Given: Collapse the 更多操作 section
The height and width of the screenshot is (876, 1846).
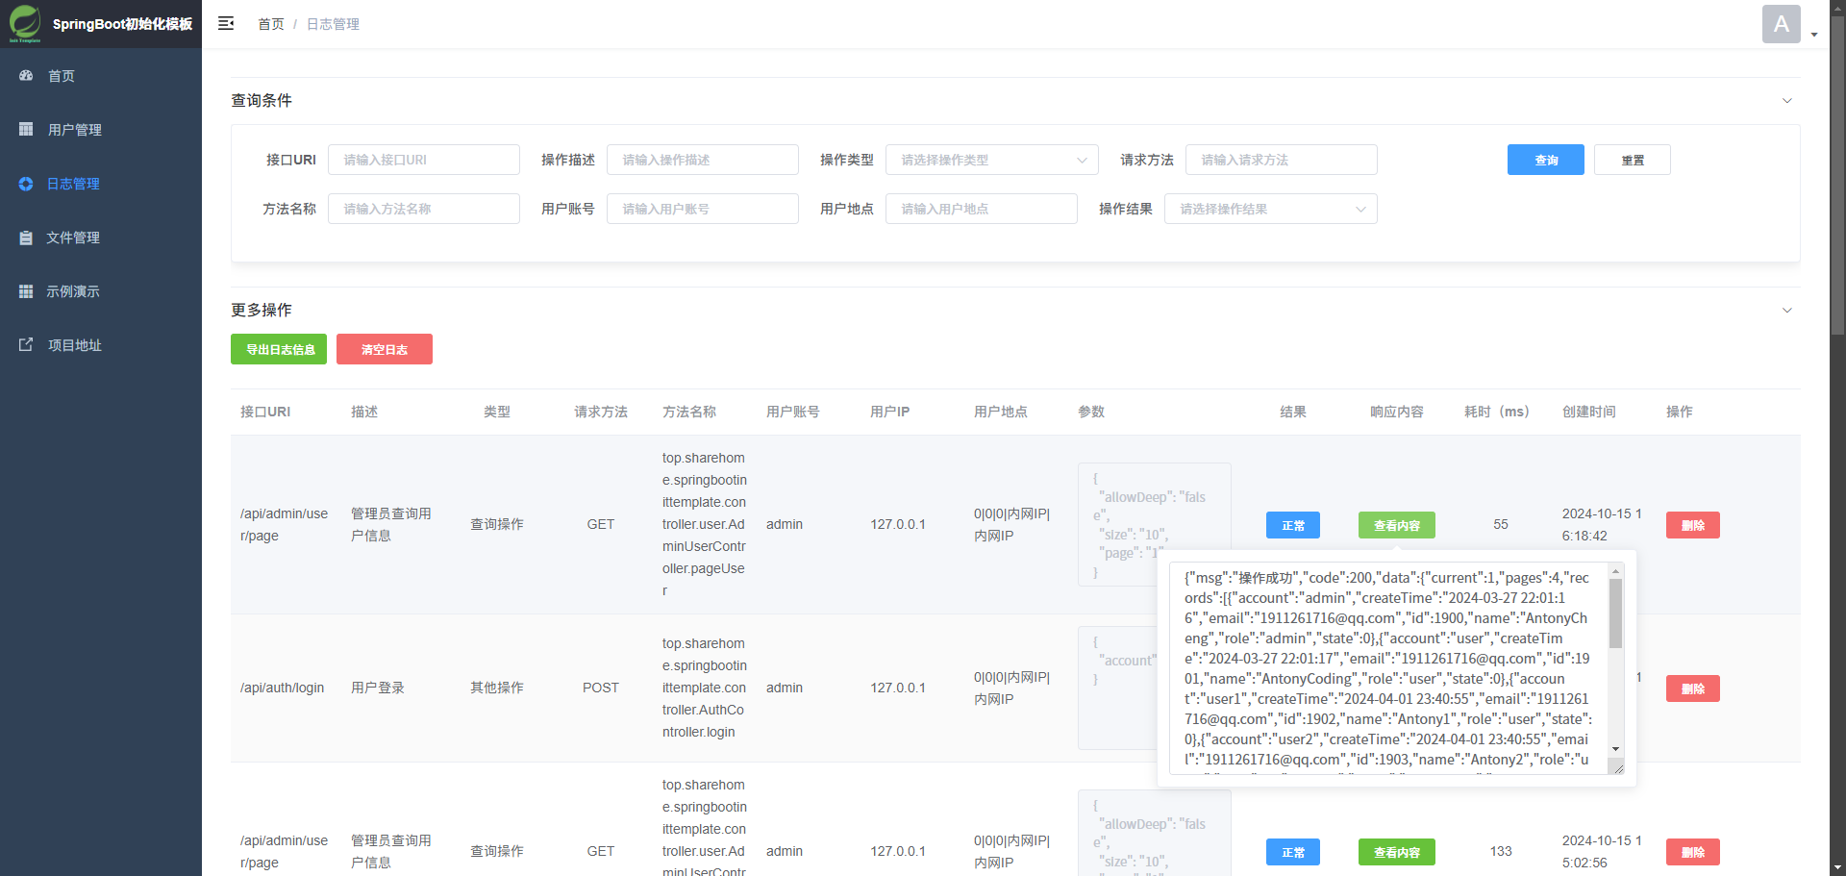Looking at the screenshot, I should coord(1787,310).
